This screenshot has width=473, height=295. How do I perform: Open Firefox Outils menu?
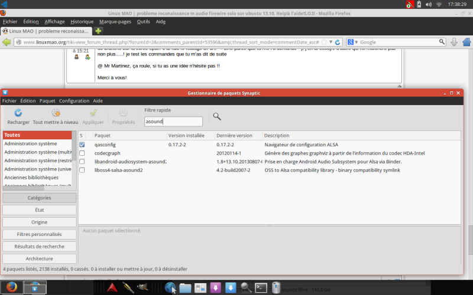(143, 21)
